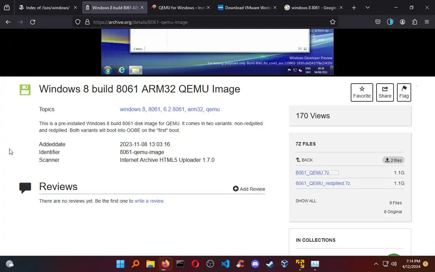
Task: Open the performance monitor taskbar icon
Action: point(315,264)
